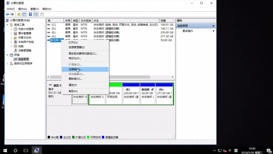The image size is (273, 154).
Task: Open the 帮助(H) menu
Action: coord(47,9)
